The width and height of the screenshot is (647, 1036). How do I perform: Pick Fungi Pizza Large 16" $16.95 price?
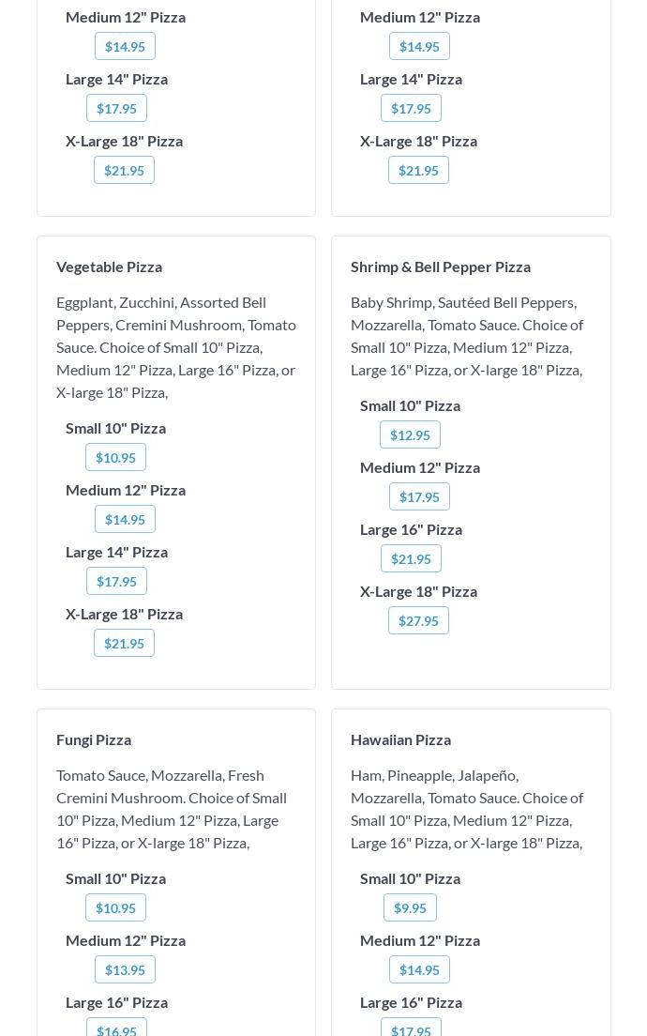point(116,1028)
